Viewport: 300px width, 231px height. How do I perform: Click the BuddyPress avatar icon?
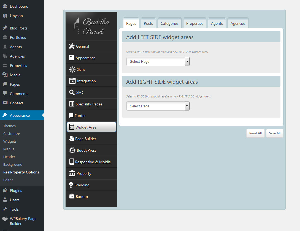pos(72,150)
